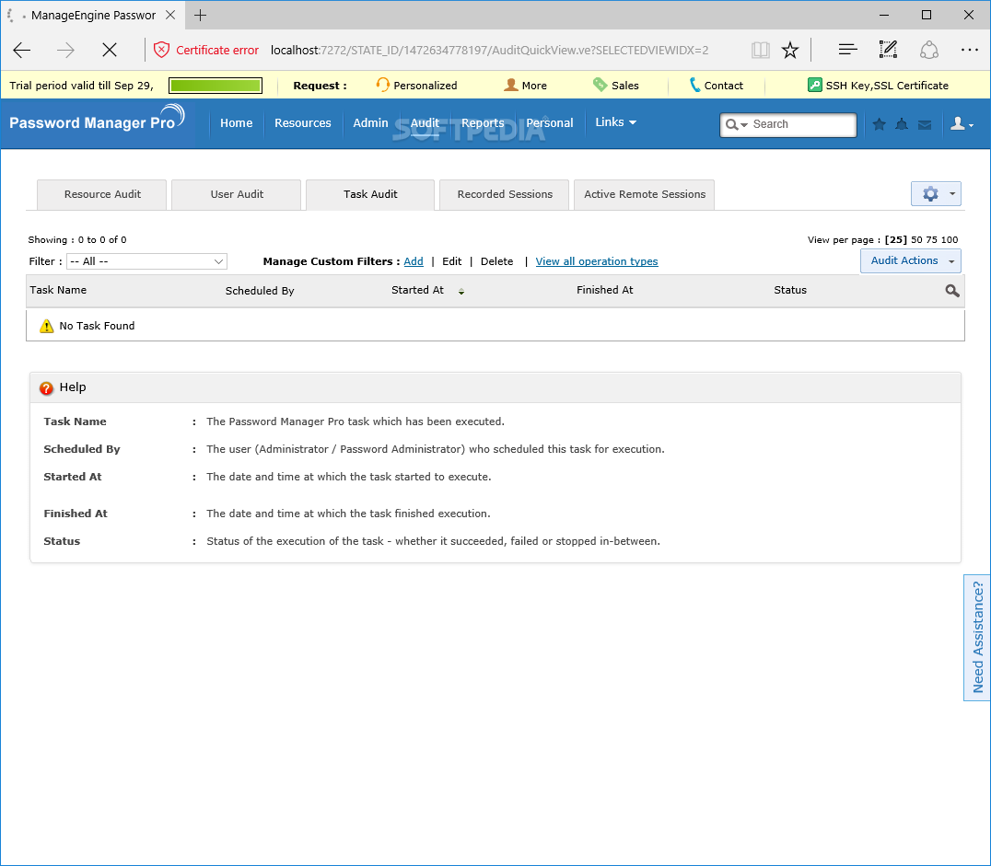Set view per page to 25
This screenshot has width=991, height=866.
(896, 240)
